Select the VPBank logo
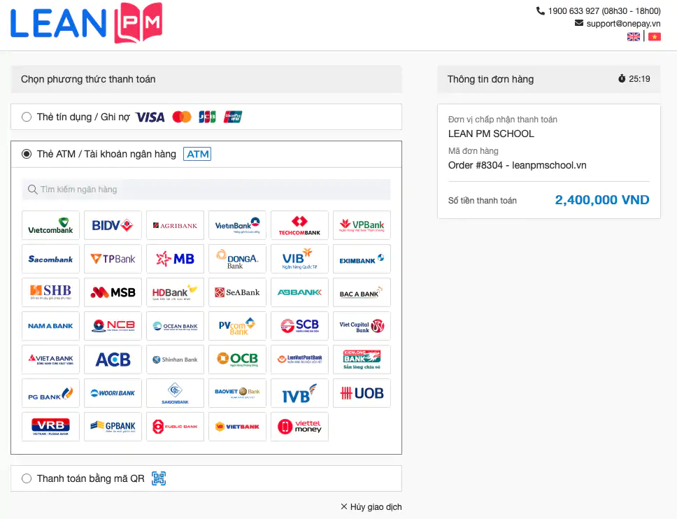 [x=362, y=225]
